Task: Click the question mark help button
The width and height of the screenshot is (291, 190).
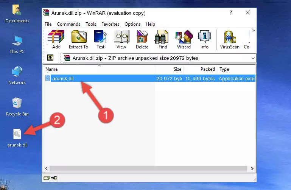Action: point(231,12)
